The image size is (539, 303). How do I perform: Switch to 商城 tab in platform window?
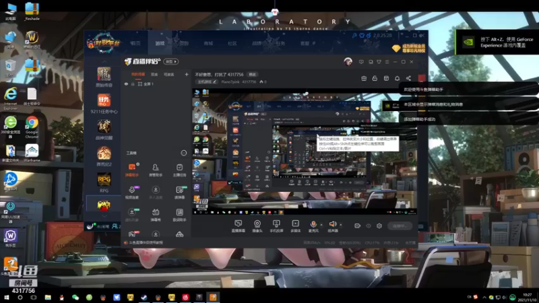208,43
